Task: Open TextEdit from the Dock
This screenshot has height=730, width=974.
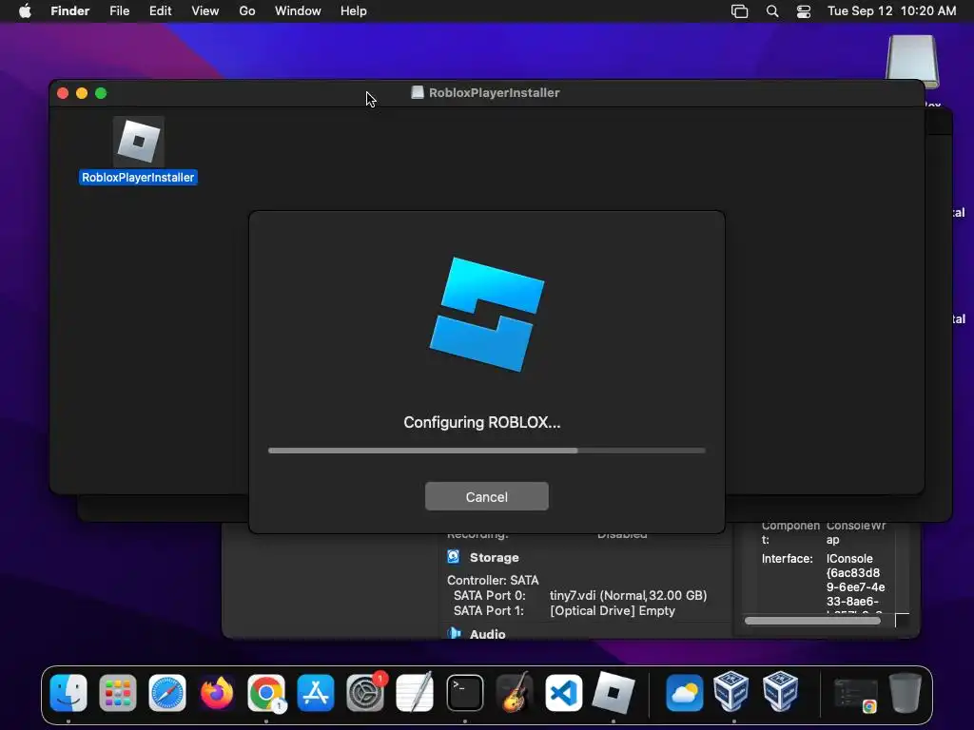Action: click(x=415, y=692)
